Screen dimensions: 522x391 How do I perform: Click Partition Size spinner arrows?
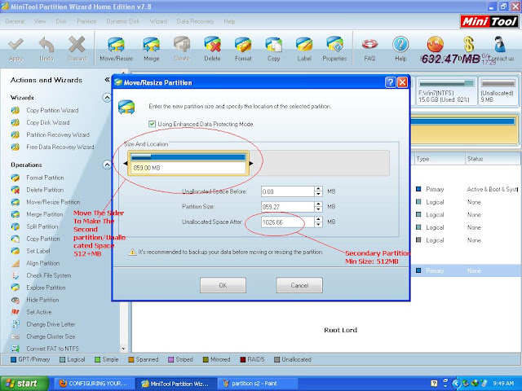(318, 207)
